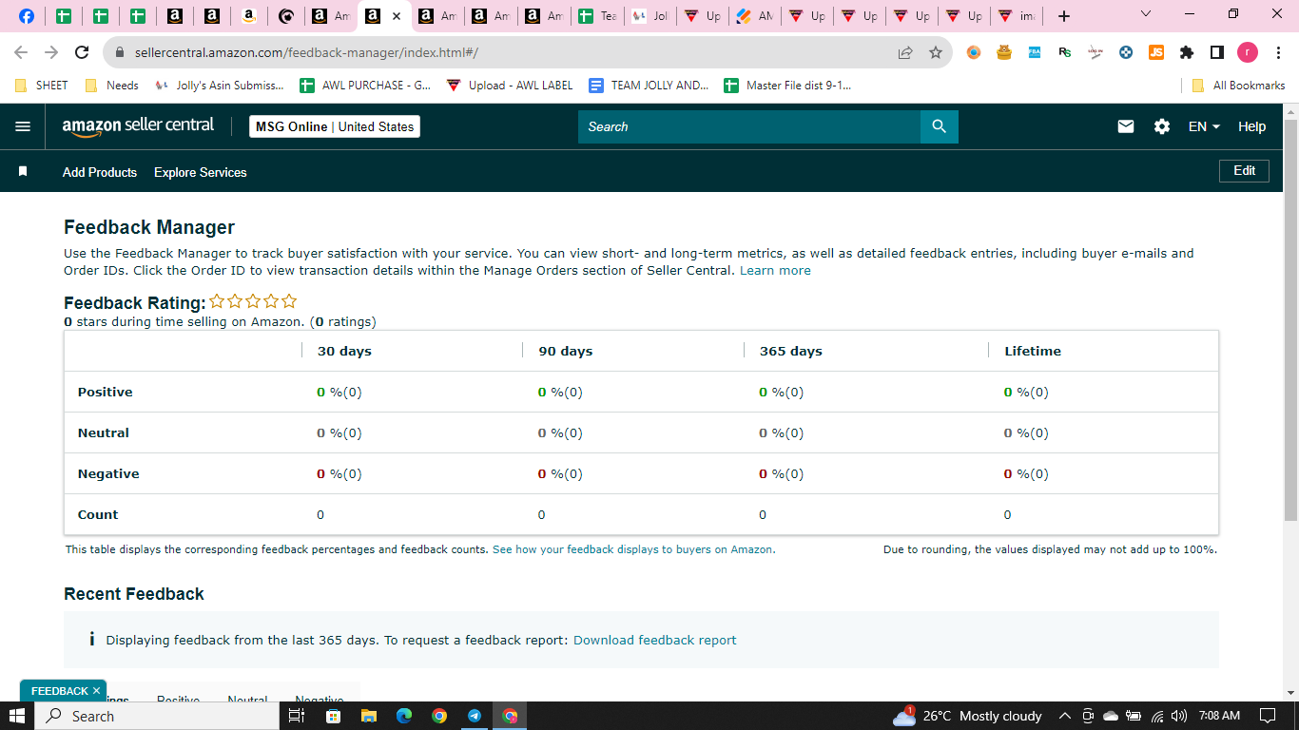
Task: Open the tab search chevron
Action: click(1145, 14)
